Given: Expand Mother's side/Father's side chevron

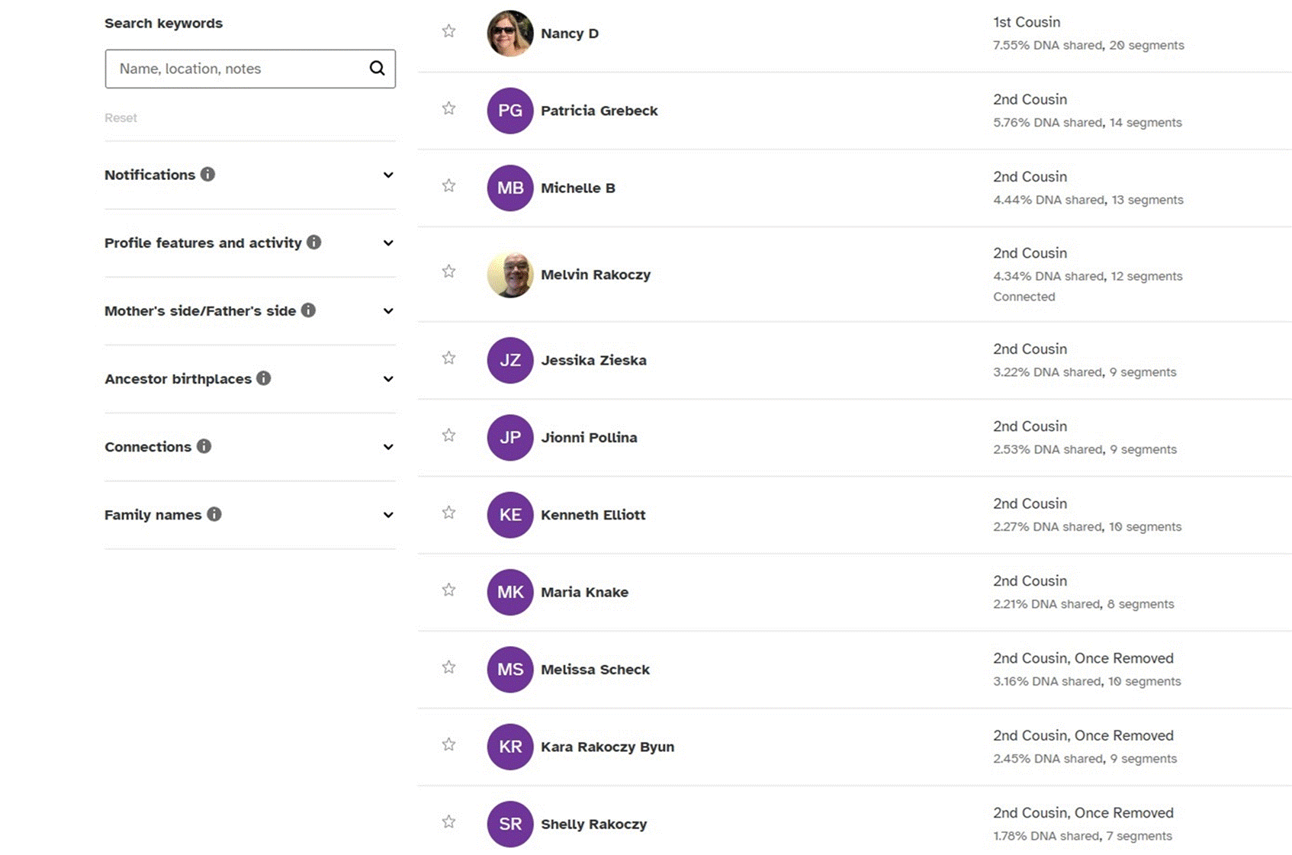Looking at the screenshot, I should [388, 311].
